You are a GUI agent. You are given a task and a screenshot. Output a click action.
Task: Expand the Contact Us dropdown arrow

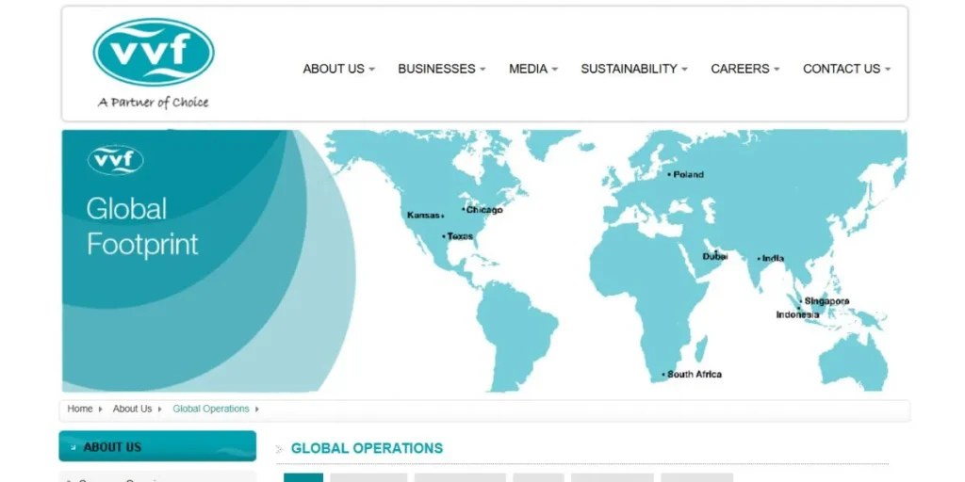tap(888, 70)
